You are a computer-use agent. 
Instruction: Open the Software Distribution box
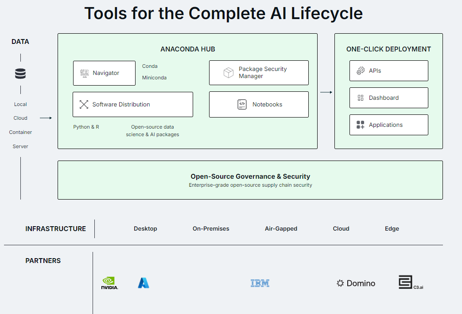[x=133, y=105]
